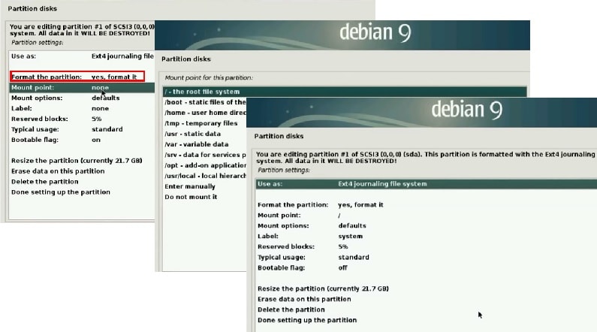The height and width of the screenshot is (332, 597).
Task: Select '/ - the root file system' mount point
Action: [x=345, y=92]
